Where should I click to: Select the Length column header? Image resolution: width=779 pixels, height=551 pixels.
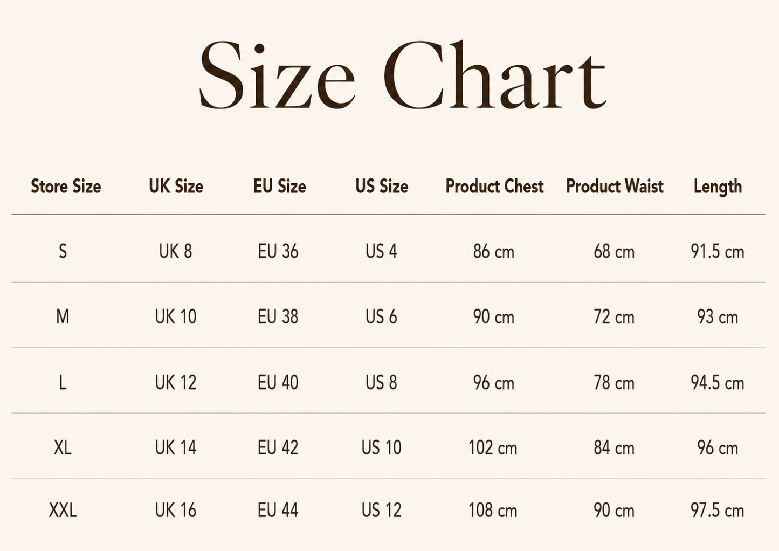(x=718, y=187)
